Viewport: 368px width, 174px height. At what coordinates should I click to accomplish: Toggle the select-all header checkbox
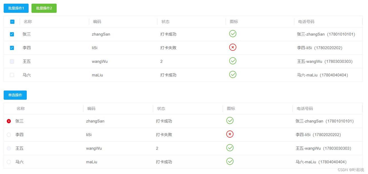pos(12,22)
